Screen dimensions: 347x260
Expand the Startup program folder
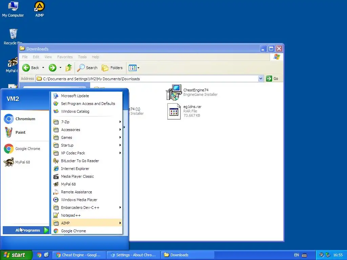pyautogui.click(x=87, y=145)
